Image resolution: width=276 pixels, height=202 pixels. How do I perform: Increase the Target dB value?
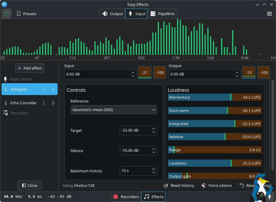(153, 129)
